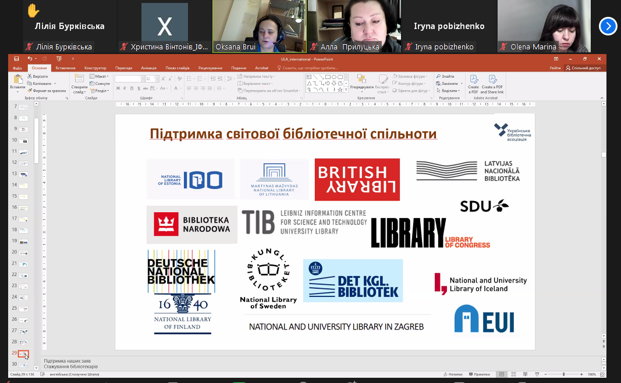621x383 pixels.
Task: Activate Format Painter (Формат за зразком)
Action: 47,91
